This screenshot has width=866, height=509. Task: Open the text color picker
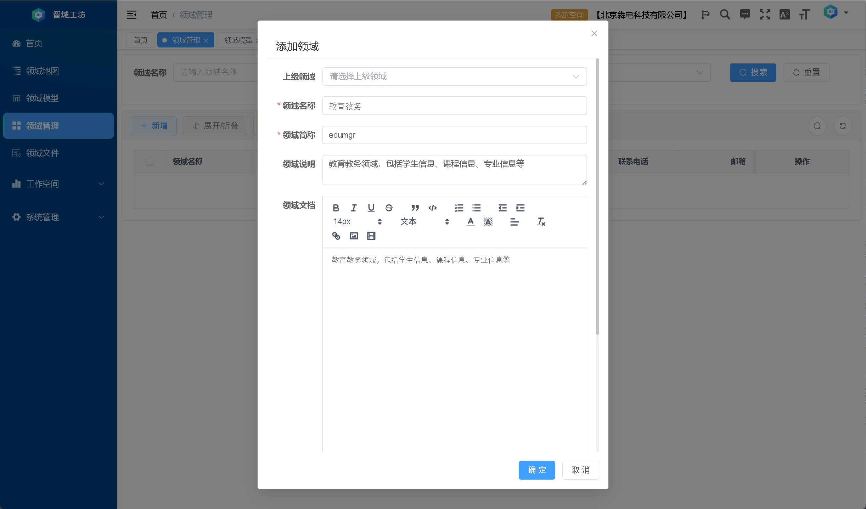click(471, 222)
